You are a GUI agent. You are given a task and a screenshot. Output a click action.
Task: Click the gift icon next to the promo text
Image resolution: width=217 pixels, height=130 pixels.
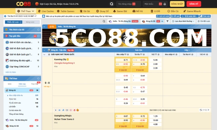pyautogui.click(x=37, y=4)
